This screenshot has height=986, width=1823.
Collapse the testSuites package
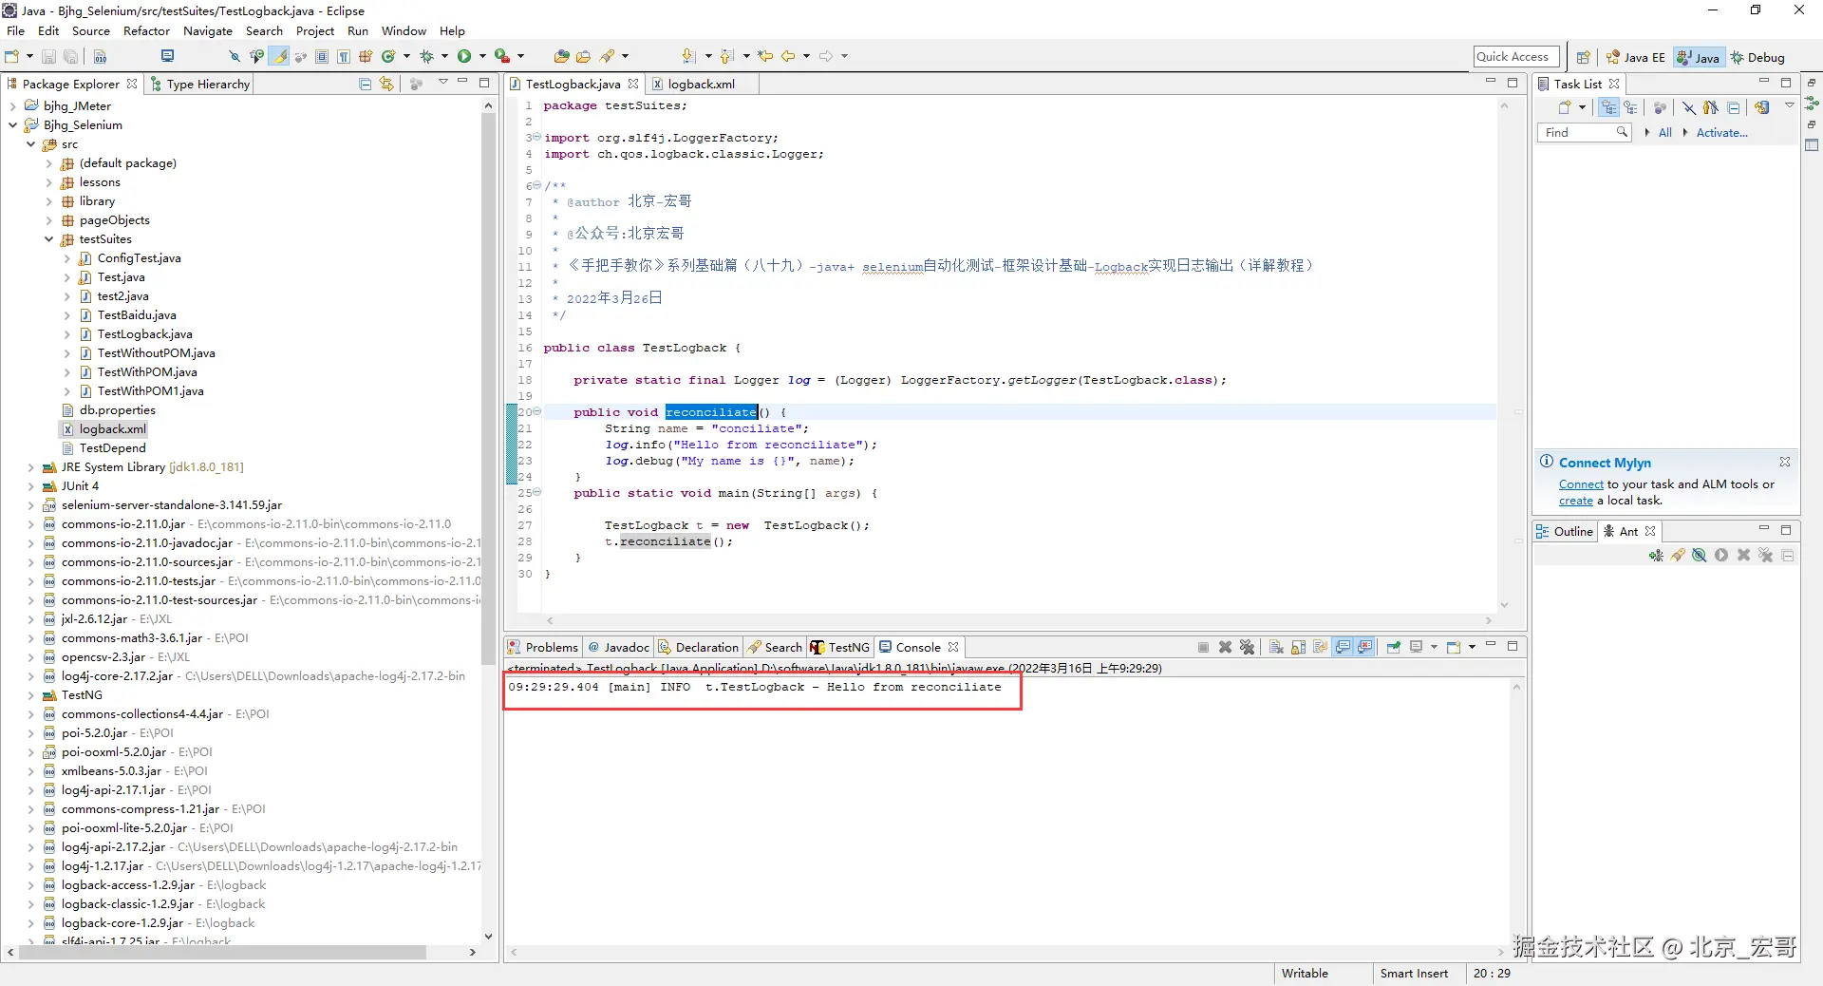coord(49,239)
